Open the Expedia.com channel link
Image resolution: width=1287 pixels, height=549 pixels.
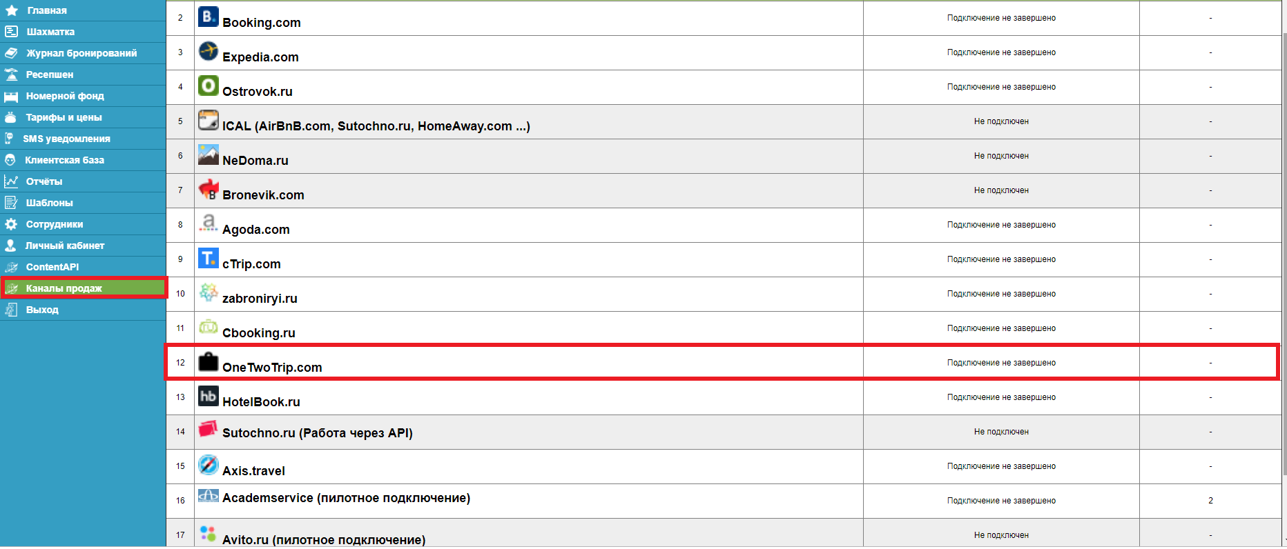click(260, 57)
